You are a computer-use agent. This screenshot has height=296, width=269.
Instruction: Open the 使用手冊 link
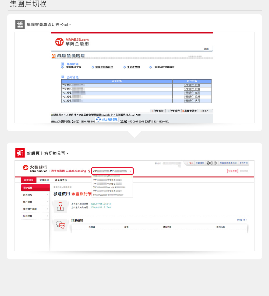(x=243, y=163)
